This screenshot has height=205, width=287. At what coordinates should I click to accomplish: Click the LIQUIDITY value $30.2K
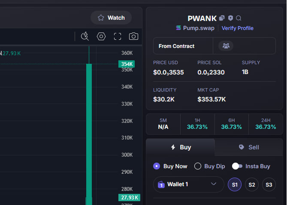(164, 99)
